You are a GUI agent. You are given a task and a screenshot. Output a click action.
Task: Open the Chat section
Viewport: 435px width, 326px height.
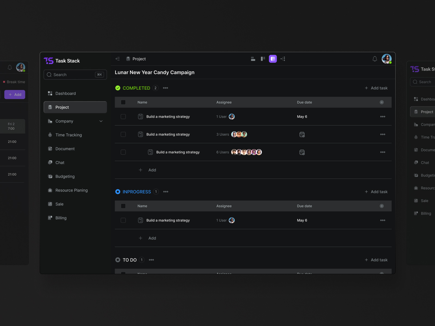pyautogui.click(x=60, y=162)
